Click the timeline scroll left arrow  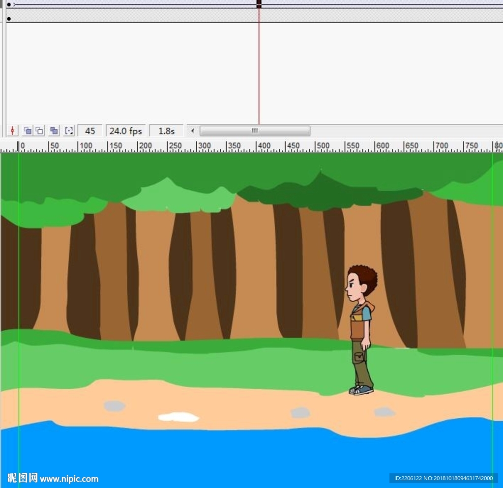tap(192, 131)
